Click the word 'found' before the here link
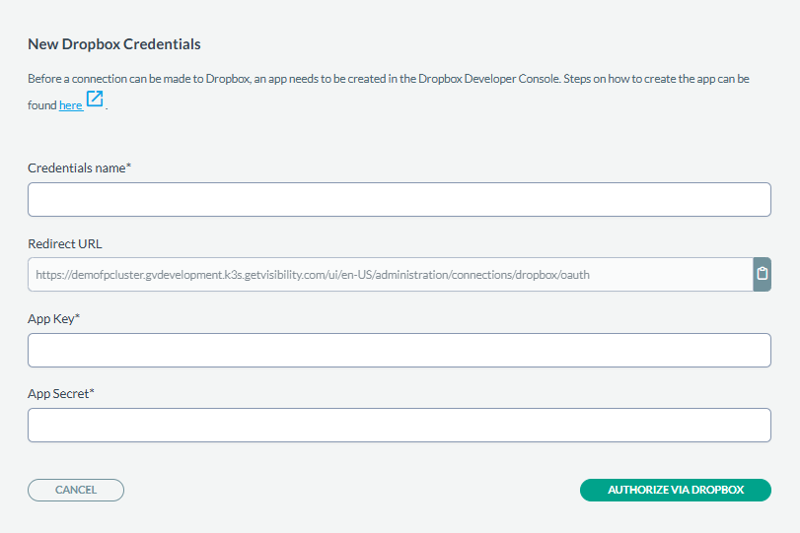800x533 pixels. click(41, 105)
